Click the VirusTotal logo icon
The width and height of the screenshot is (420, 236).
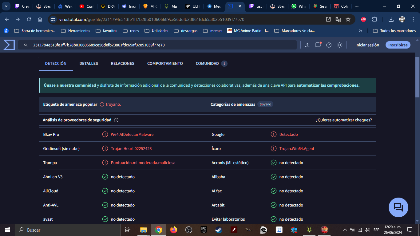[9, 45]
